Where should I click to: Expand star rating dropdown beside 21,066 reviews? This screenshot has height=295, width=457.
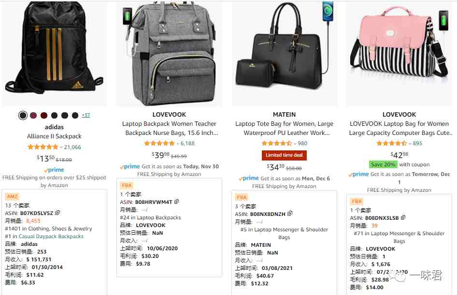click(x=61, y=147)
